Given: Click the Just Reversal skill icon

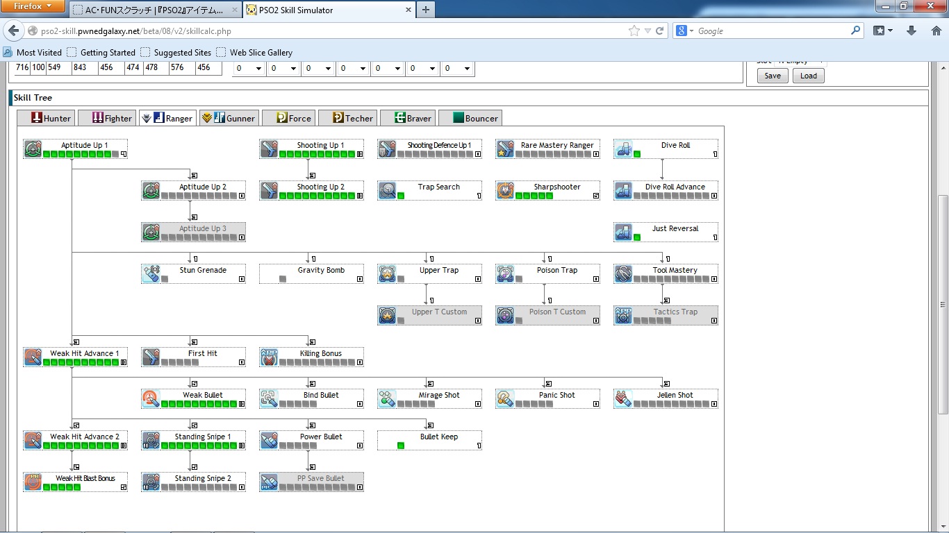Looking at the screenshot, I should pyautogui.click(x=623, y=232).
